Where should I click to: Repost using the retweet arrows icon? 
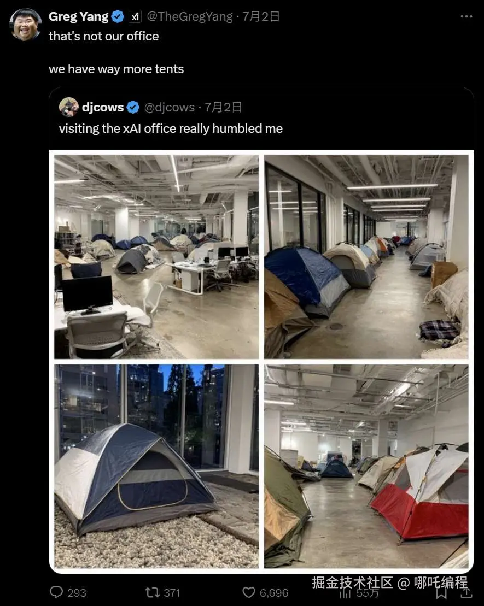click(x=152, y=592)
